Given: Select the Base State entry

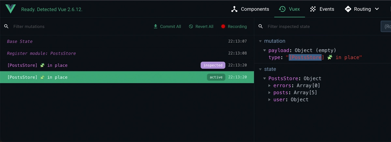Looking at the screenshot, I should tap(20, 41).
